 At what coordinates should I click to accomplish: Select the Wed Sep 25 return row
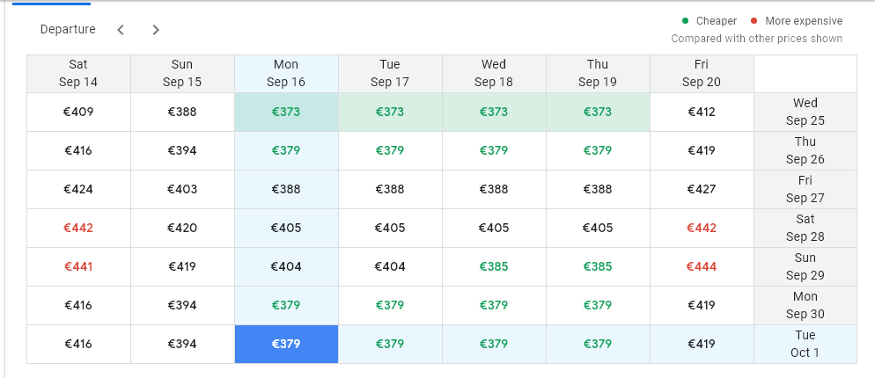coord(805,112)
